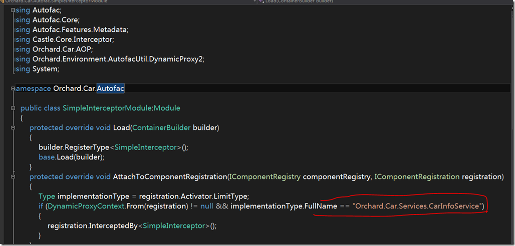
Task: Collapse the AttachToComponentRegistration method outlining block
Action: 13,177
